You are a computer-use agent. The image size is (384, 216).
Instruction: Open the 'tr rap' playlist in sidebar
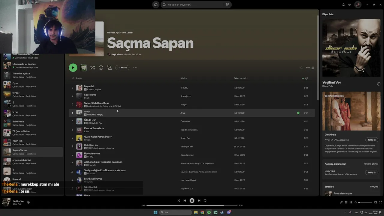pos(32,113)
